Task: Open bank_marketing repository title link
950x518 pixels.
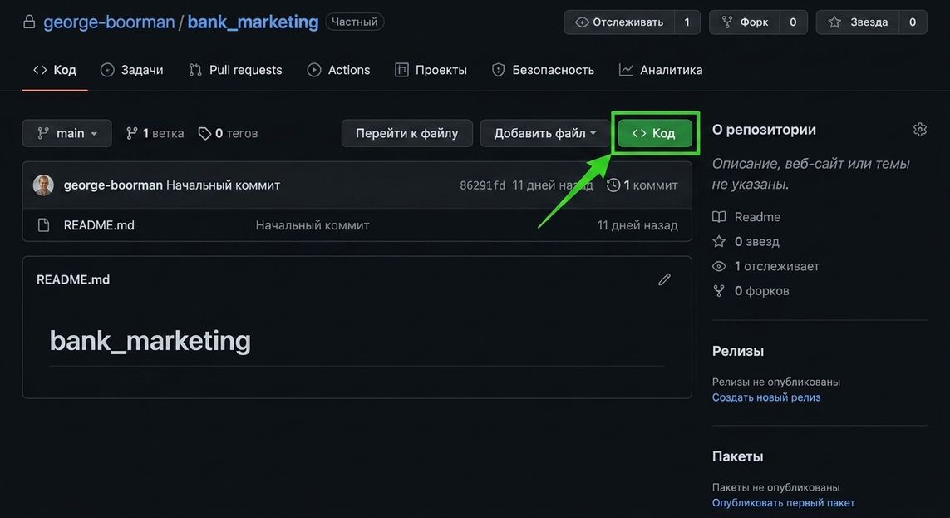Action: [253, 22]
